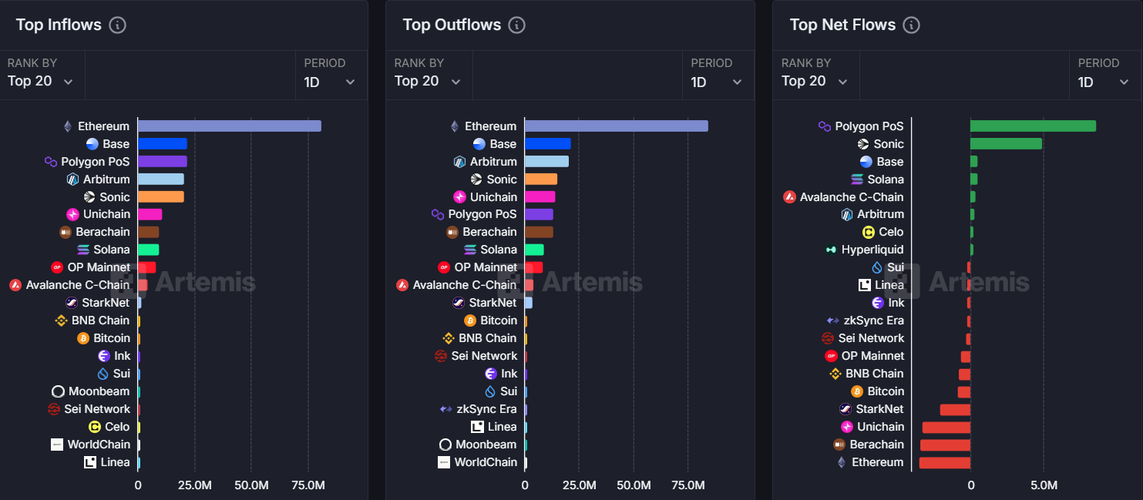Screen dimensions: 1143x500
Task: Open Rank By dropdown in Top Inflows
Action: [42, 72]
